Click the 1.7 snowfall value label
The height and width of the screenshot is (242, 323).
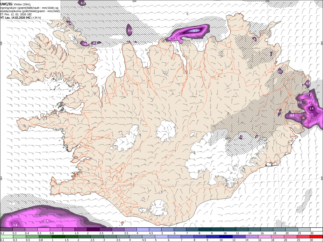point(174,39)
